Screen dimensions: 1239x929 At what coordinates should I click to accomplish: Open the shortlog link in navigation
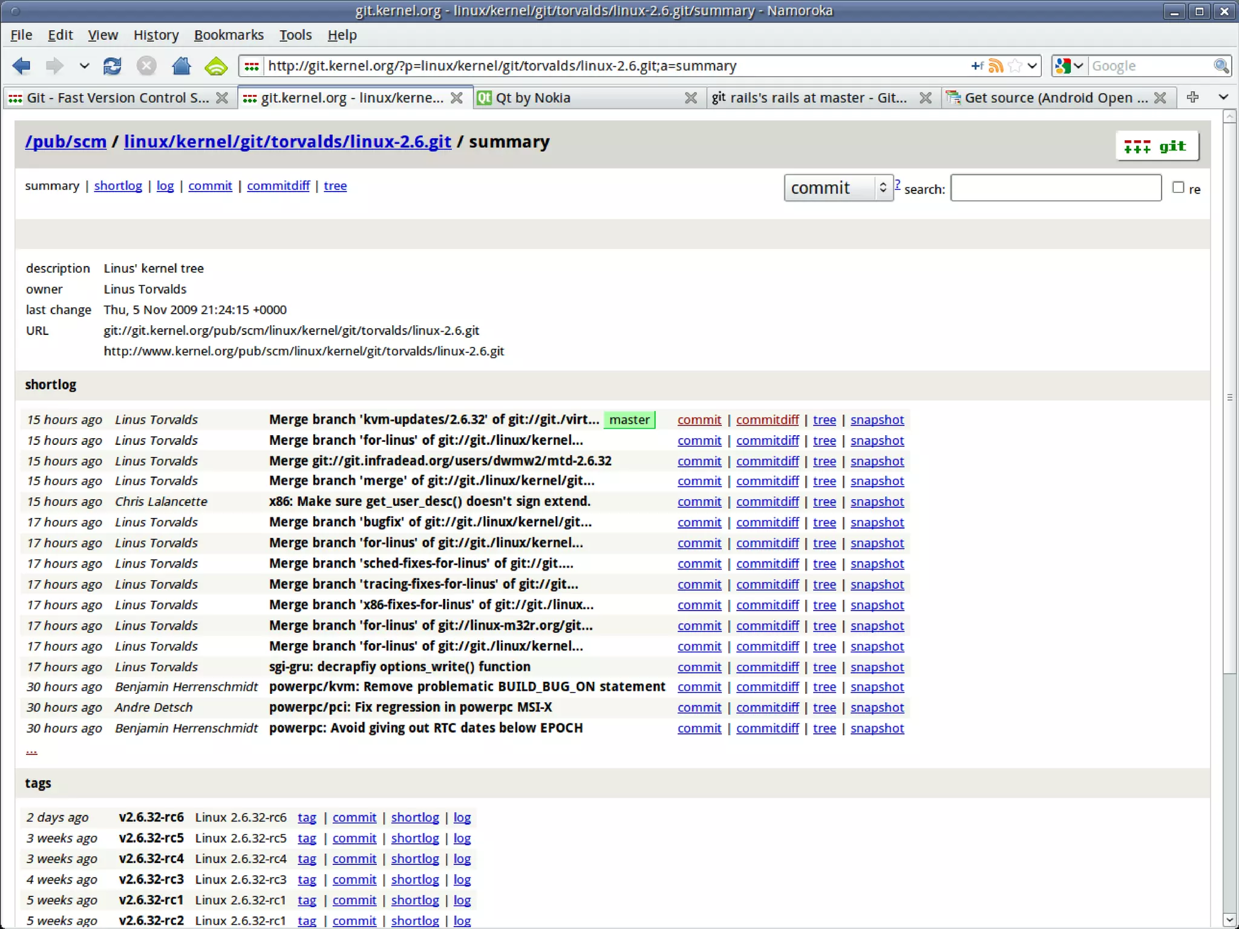click(118, 186)
